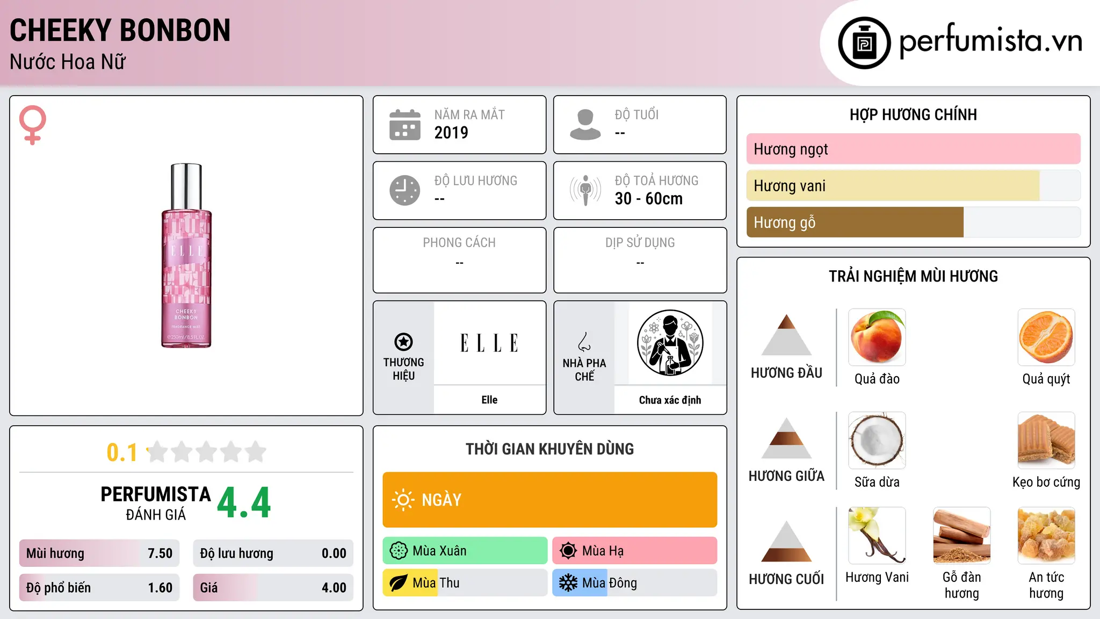Click the Gỗ đàn hương note label

tap(962, 585)
